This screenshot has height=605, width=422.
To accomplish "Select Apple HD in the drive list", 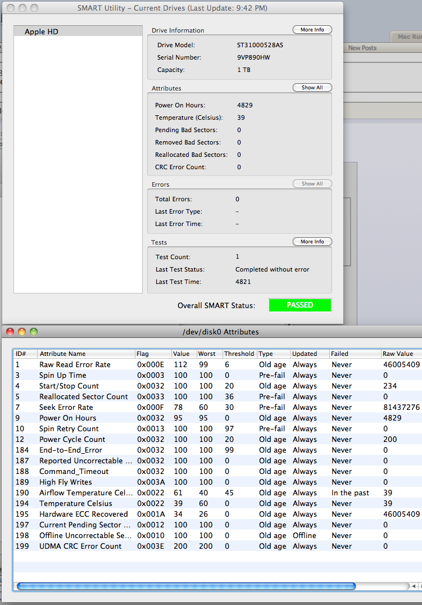I will point(78,31).
